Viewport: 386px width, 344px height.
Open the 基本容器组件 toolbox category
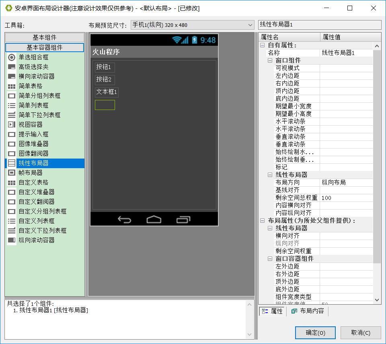click(x=45, y=47)
